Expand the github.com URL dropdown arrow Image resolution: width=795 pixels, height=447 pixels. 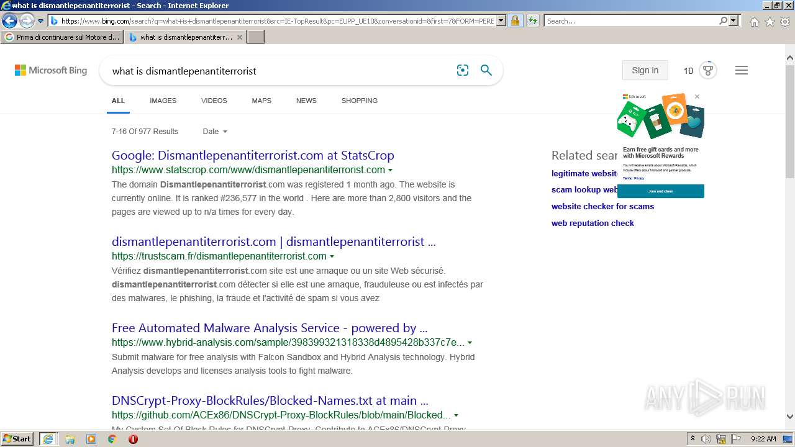456,415
